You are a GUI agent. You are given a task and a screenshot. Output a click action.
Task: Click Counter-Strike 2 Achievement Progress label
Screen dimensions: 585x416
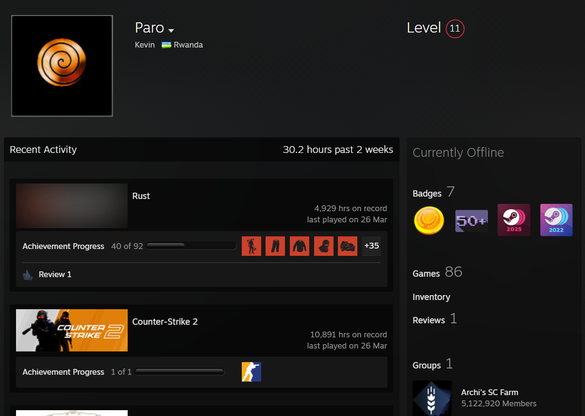coord(63,372)
